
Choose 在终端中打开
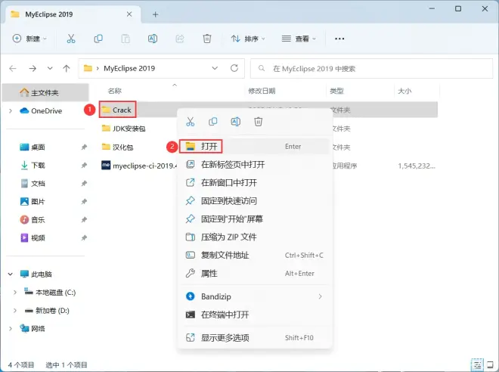(254, 315)
